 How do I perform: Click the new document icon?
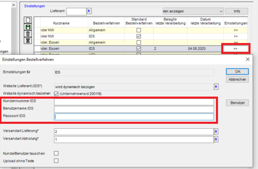coord(28,20)
